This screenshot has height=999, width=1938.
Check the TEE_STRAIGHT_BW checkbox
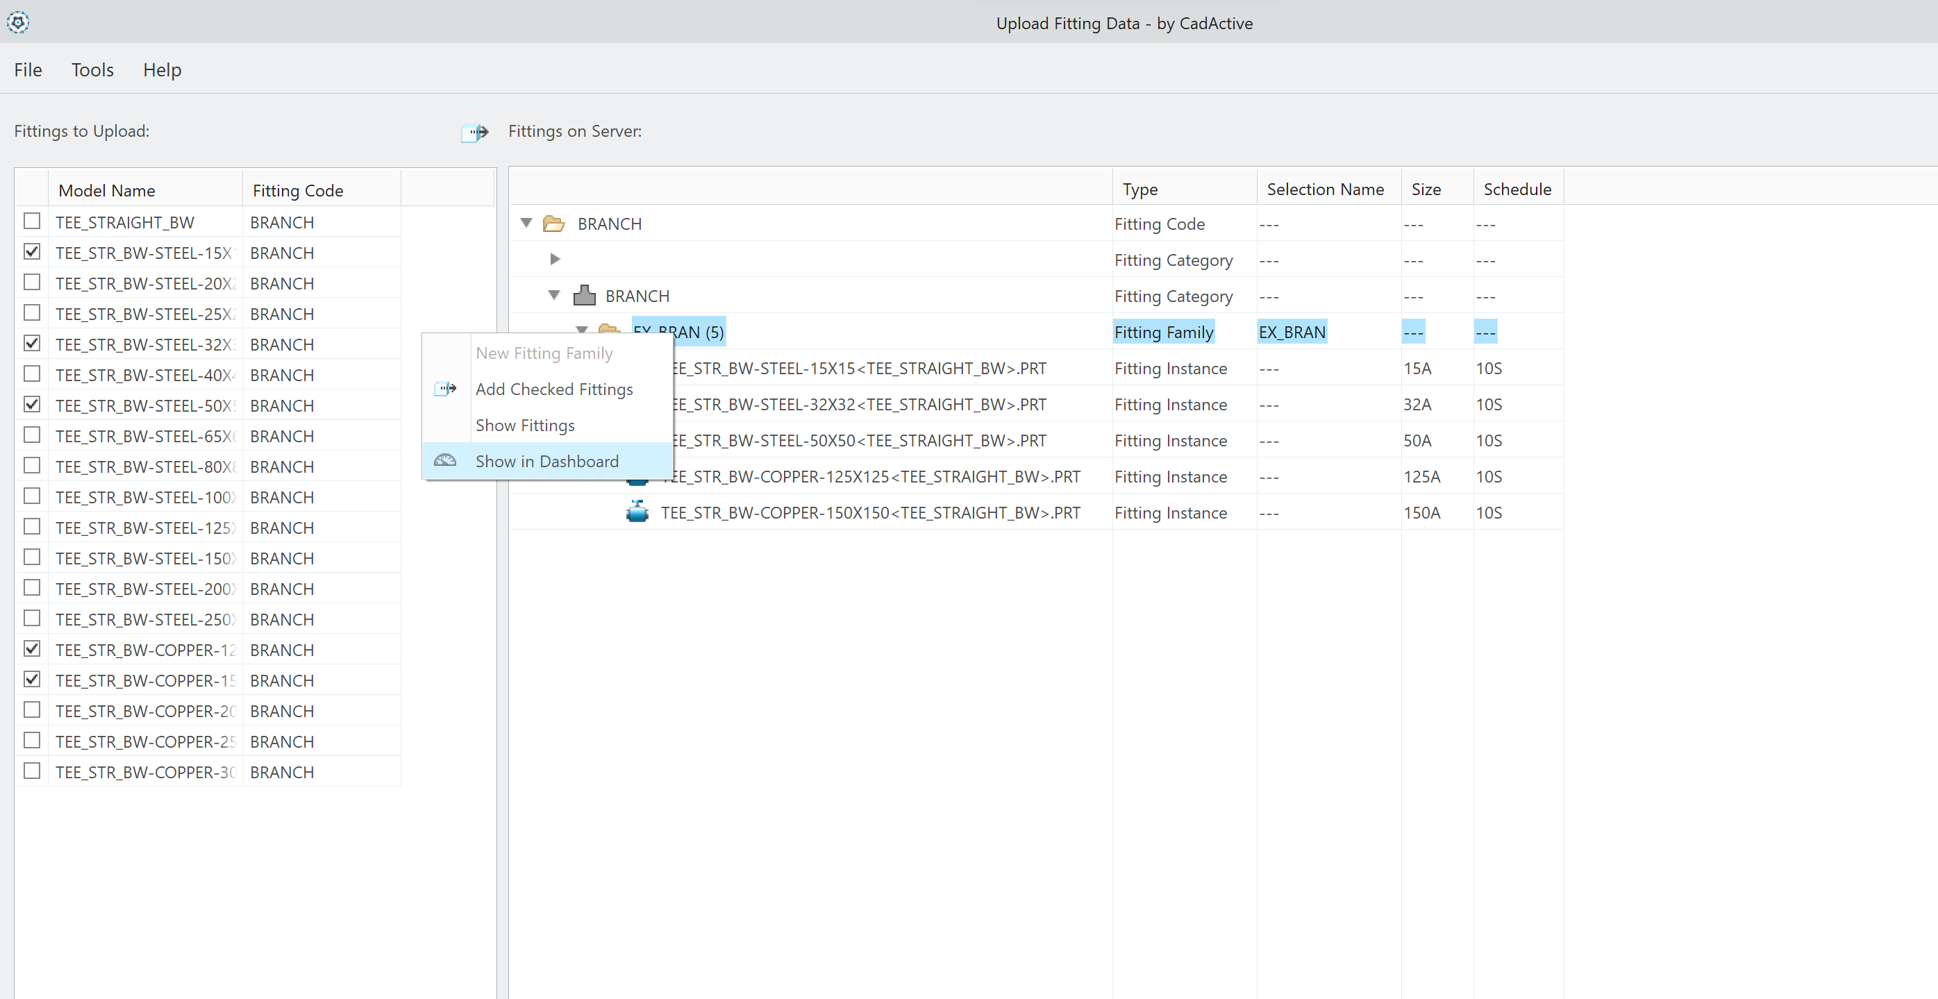pyautogui.click(x=32, y=221)
